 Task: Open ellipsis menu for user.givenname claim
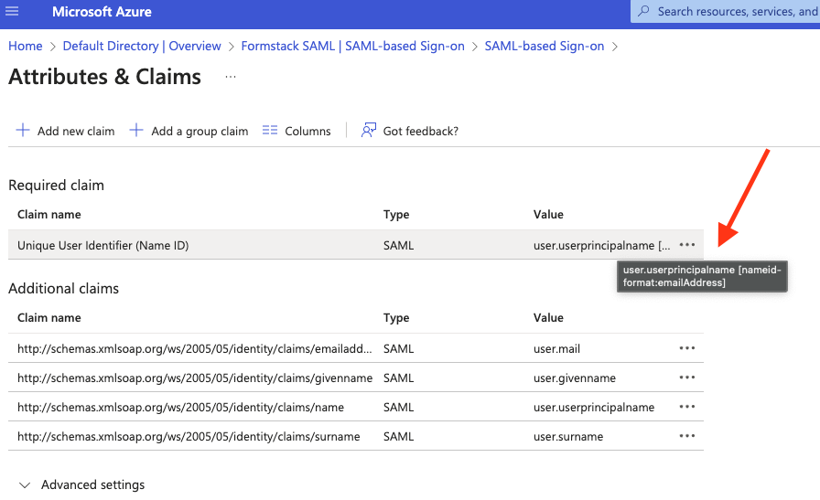click(x=687, y=378)
